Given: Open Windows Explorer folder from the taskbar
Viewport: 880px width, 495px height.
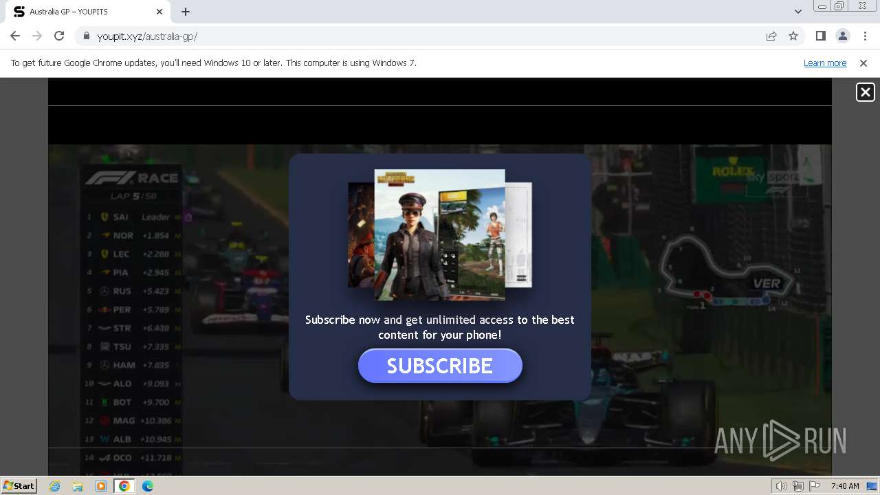Looking at the screenshot, I should pyautogui.click(x=78, y=486).
